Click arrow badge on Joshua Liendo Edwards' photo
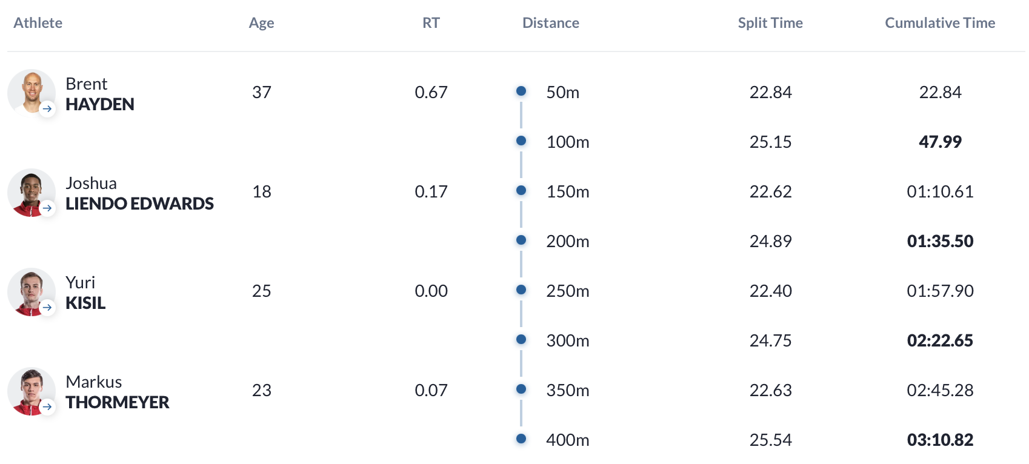This screenshot has width=1029, height=464. pos(48,208)
